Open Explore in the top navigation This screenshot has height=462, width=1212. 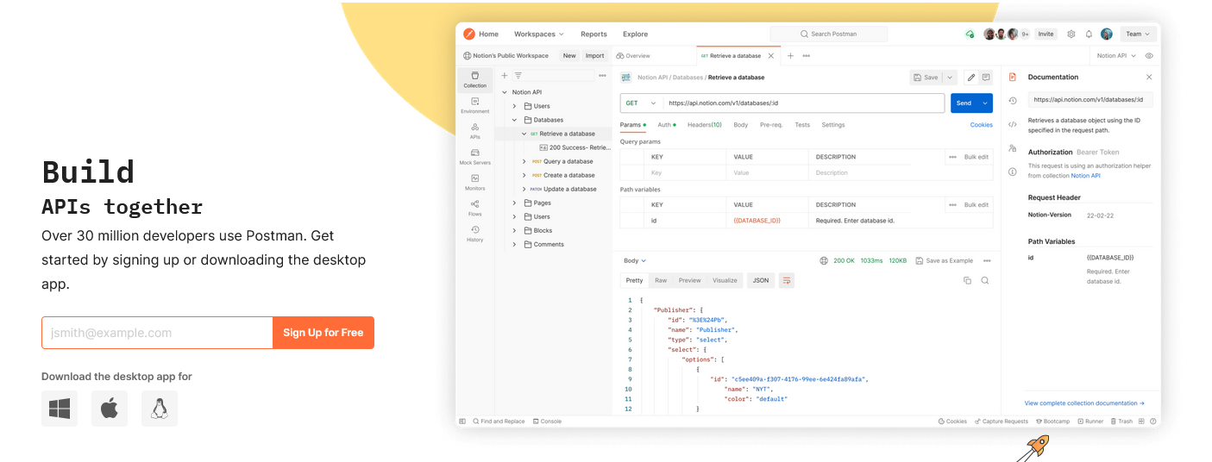635,34
